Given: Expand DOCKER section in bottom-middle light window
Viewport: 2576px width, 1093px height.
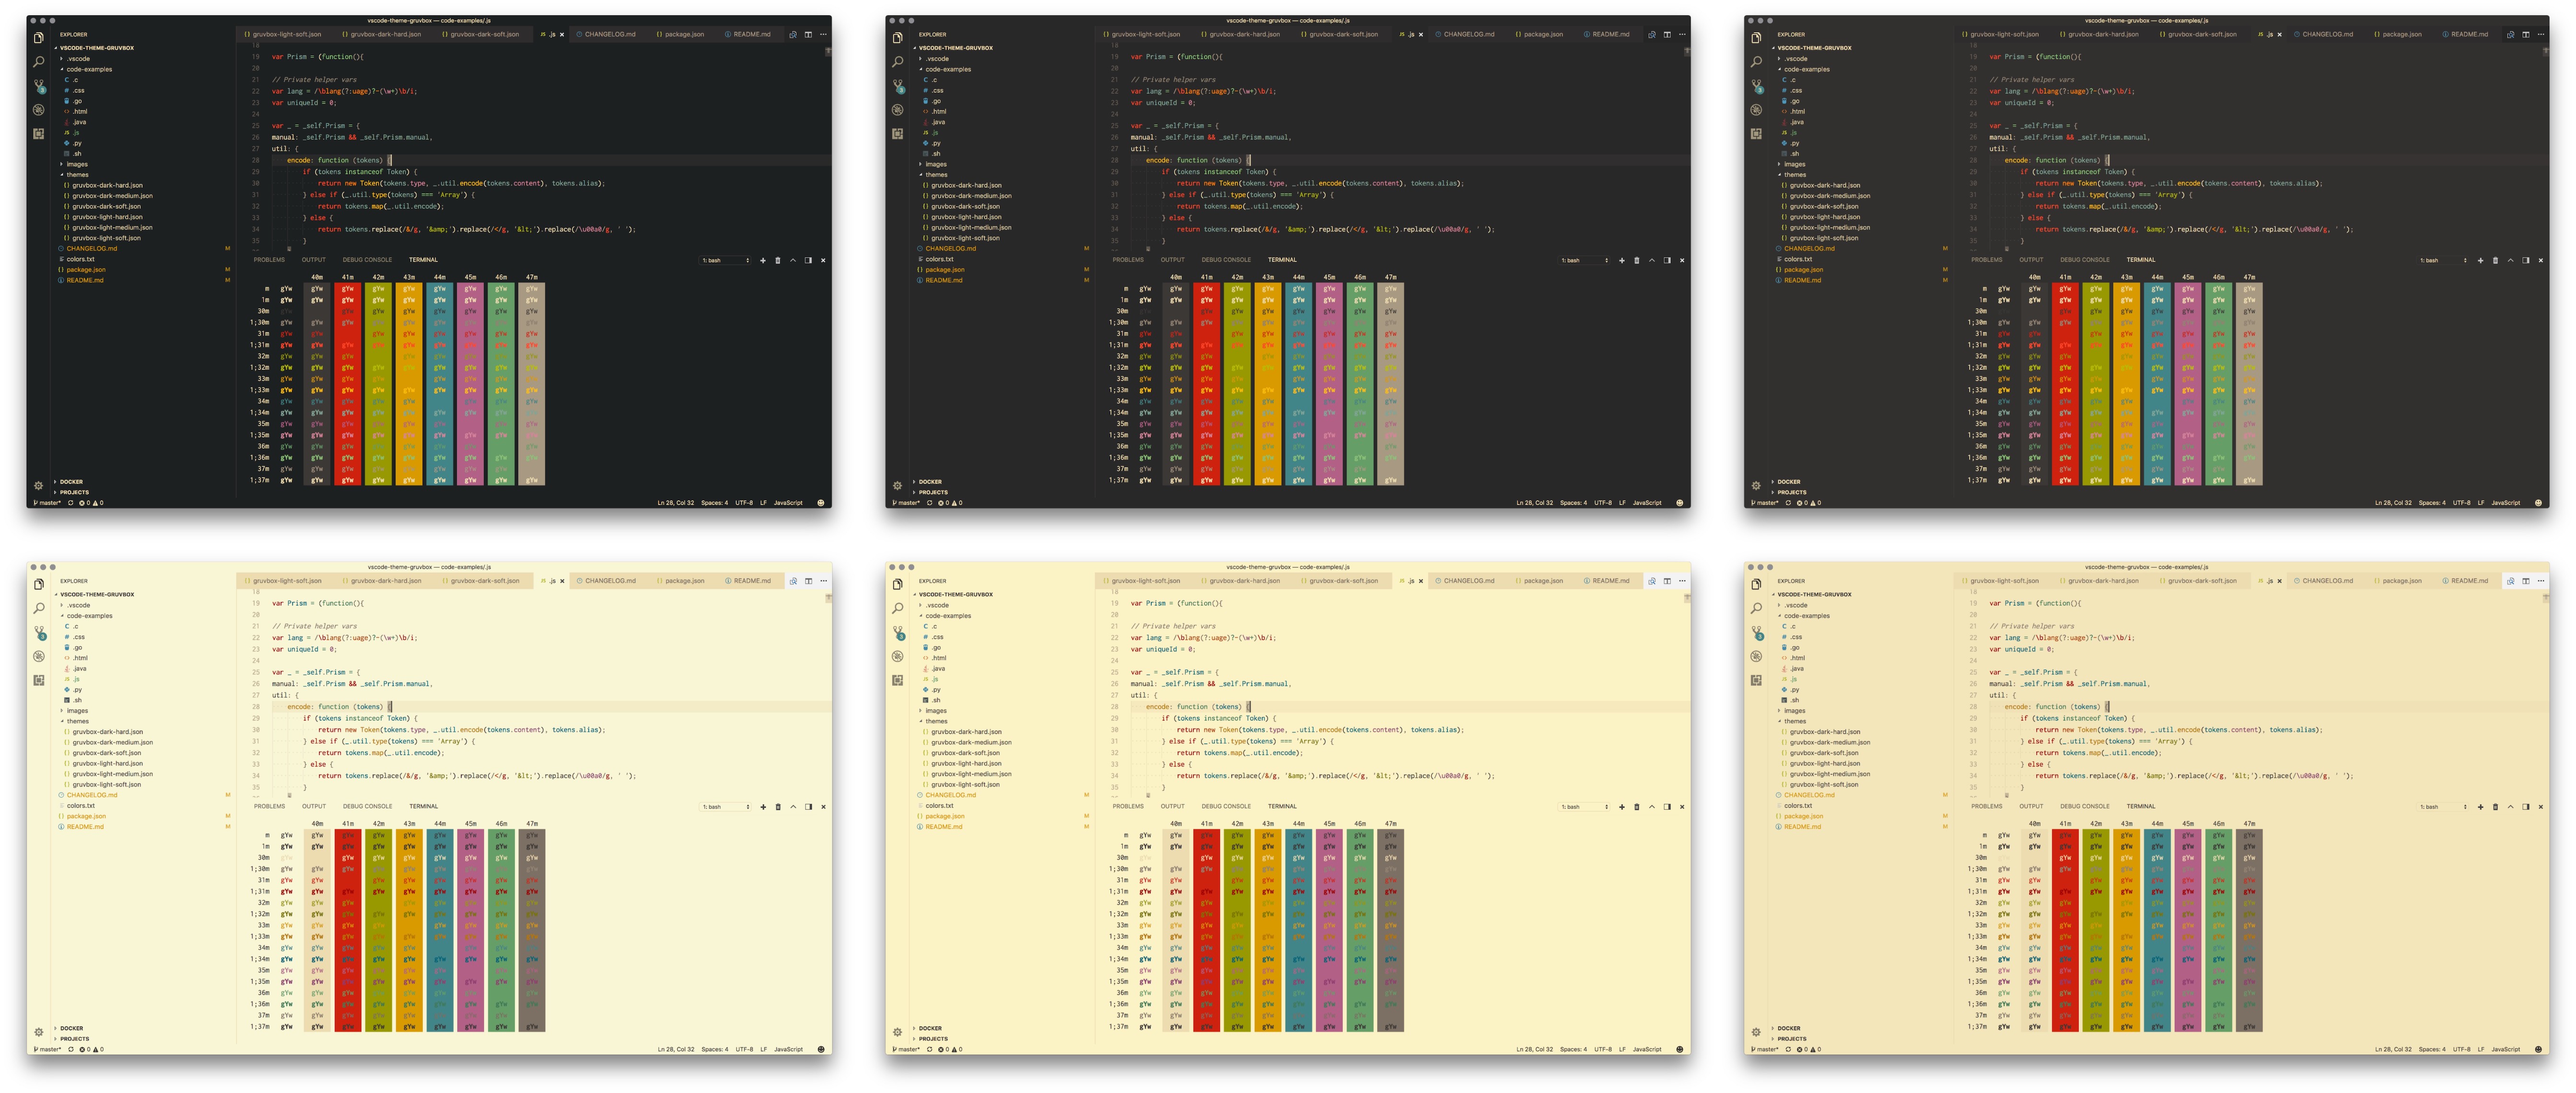Looking at the screenshot, I should pyautogui.click(x=930, y=1028).
